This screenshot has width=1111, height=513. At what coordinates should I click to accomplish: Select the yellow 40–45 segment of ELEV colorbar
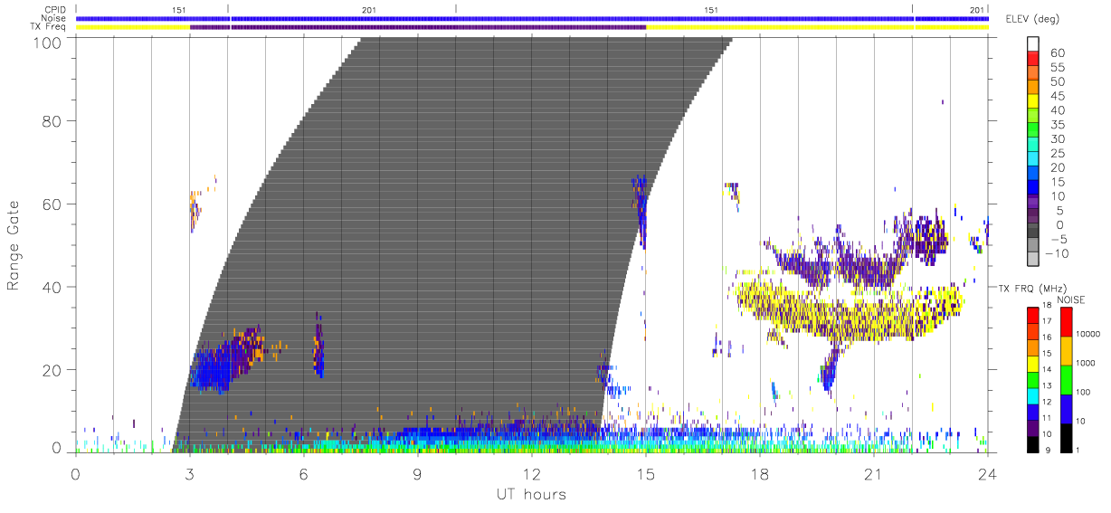coord(1033,101)
